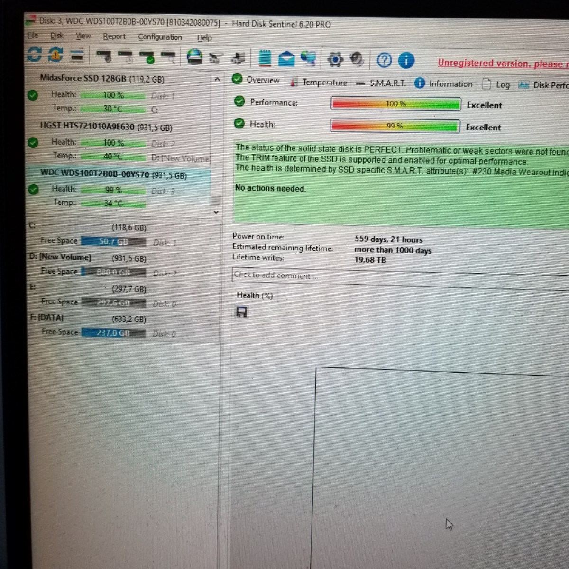Click the 'Excellent' label beside Performance
Screen dimensions: 569x569
pyautogui.click(x=484, y=105)
